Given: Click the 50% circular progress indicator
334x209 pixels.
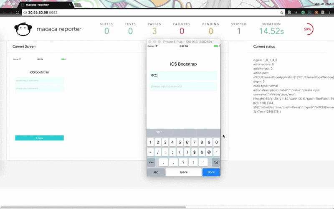Looking at the screenshot, I should 308,29.
